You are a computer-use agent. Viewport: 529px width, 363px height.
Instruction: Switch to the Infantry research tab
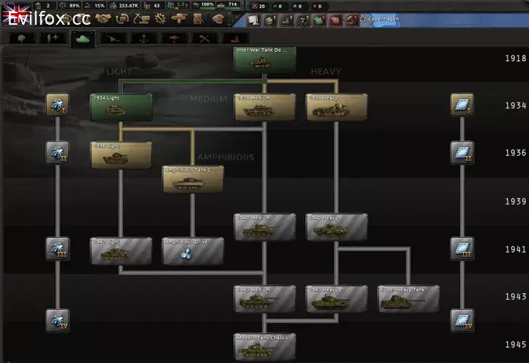50,37
